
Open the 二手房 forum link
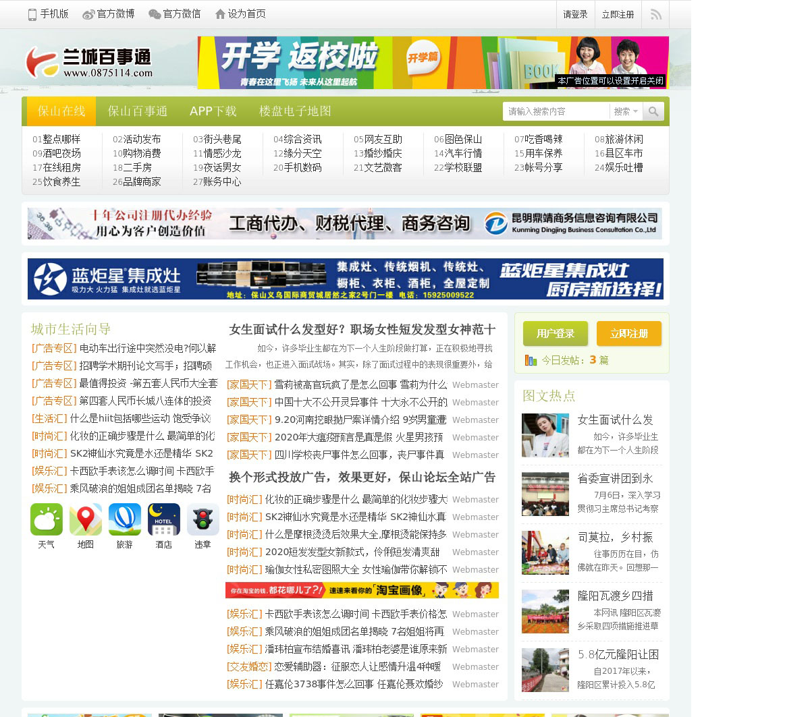137,167
